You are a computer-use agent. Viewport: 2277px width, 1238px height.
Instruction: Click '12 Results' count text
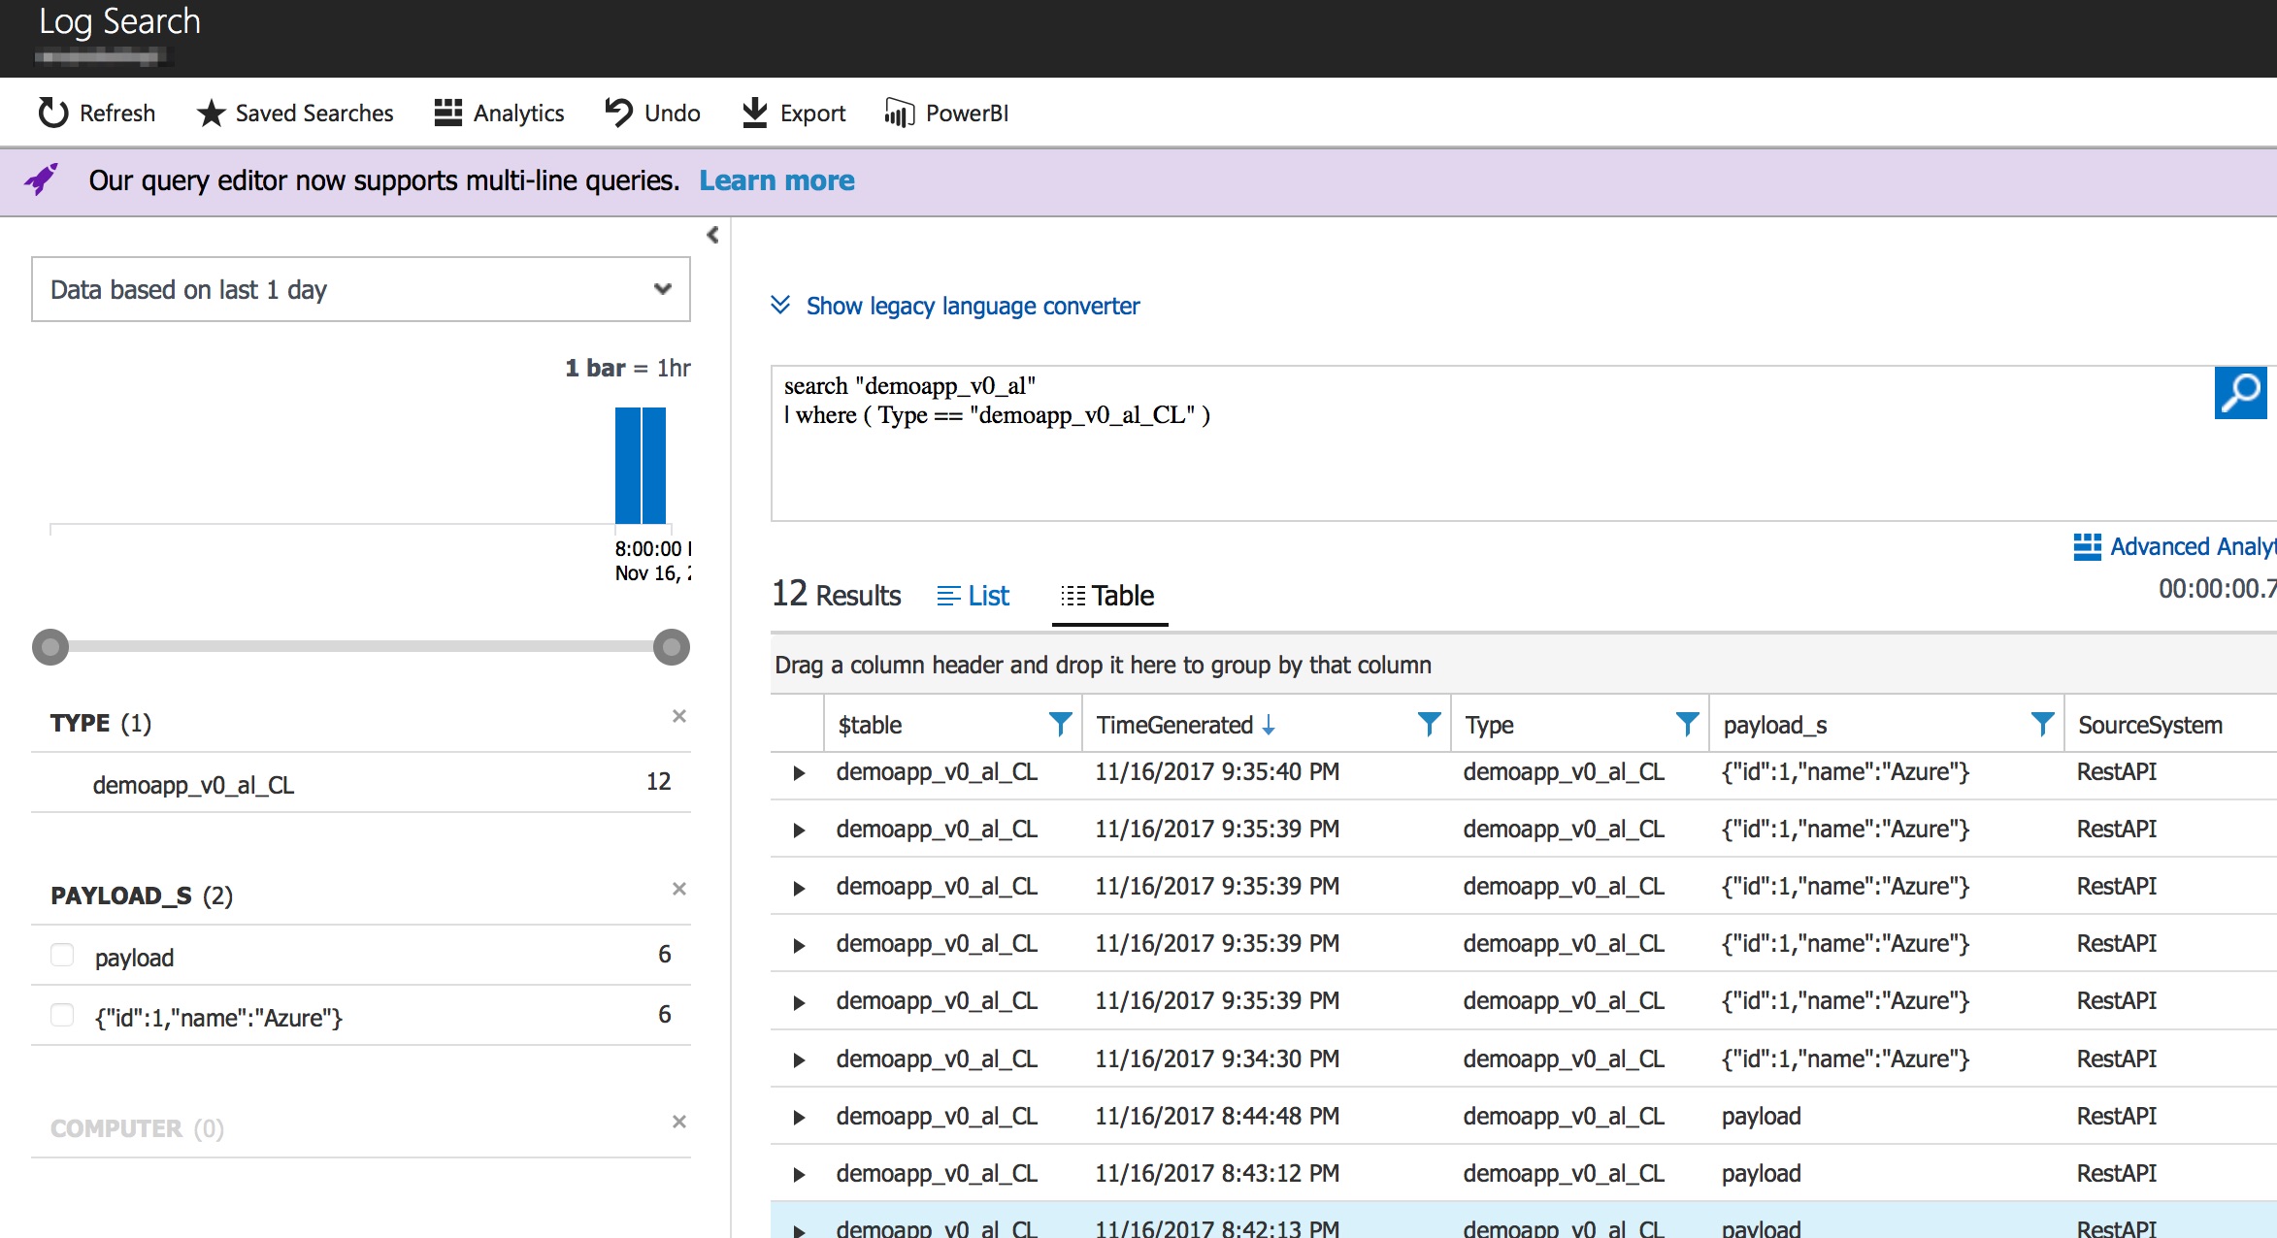(836, 594)
